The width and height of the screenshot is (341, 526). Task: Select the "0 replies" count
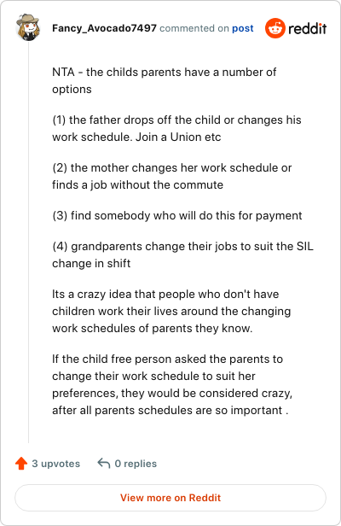coord(136,464)
